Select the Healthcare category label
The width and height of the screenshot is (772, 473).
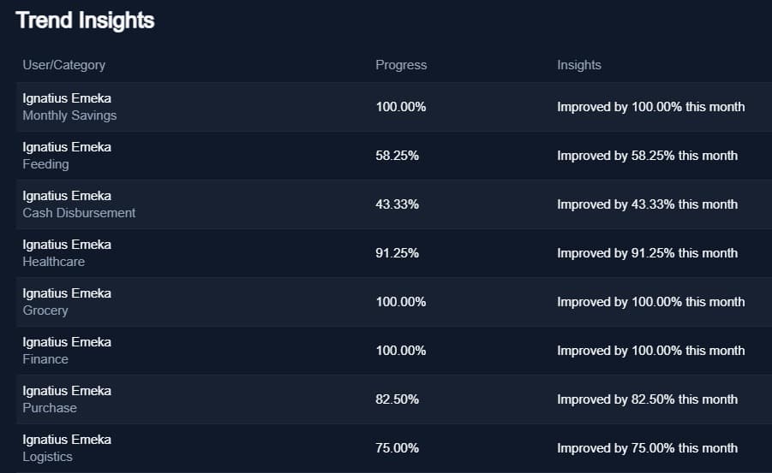tap(53, 262)
